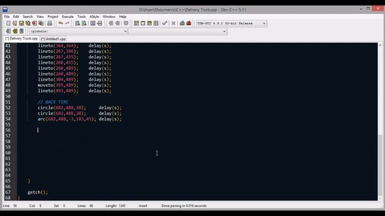The width and height of the screenshot is (385, 216).
Task: Click the Toggle Bookmarks icon with orange arrow
Action: tap(15, 31)
